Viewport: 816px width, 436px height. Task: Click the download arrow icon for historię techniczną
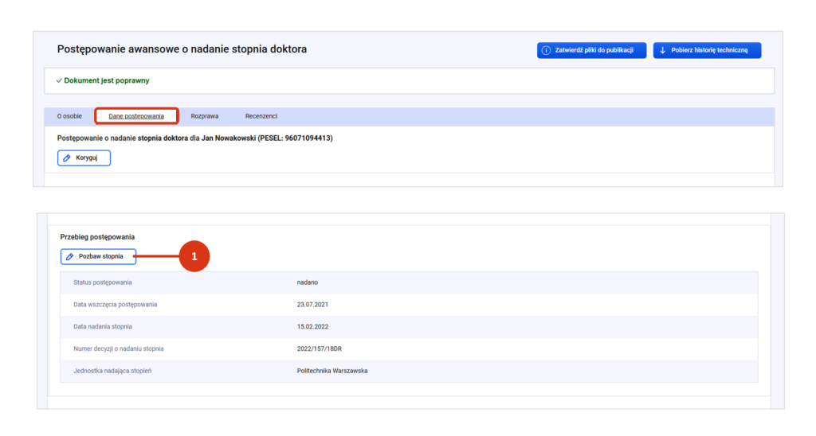[662, 51]
